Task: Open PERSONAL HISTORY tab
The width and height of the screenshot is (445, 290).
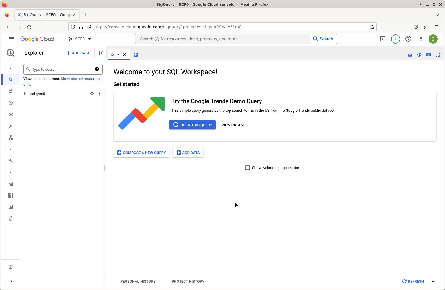Action: 138,282
